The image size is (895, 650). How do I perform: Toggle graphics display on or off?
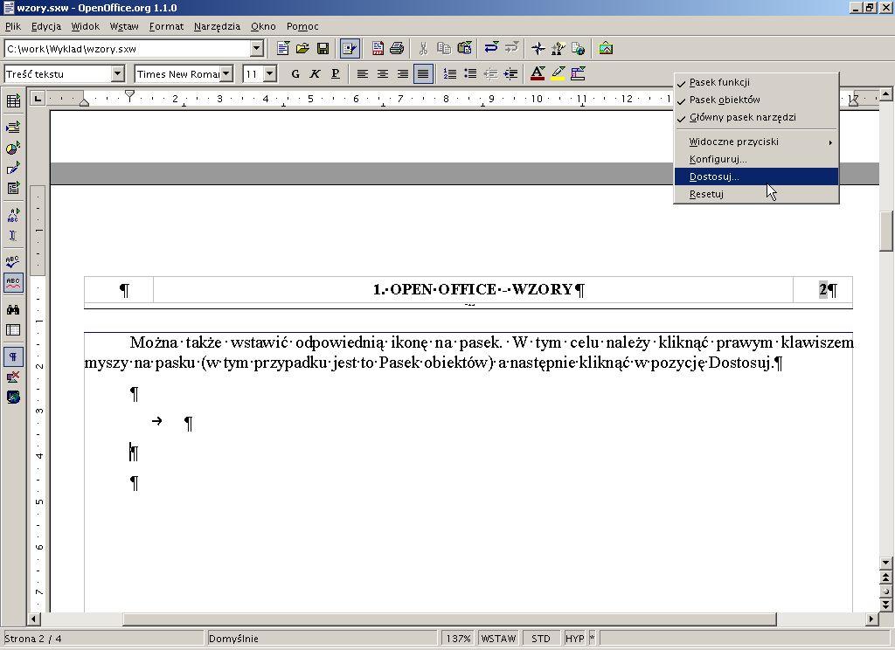click(13, 377)
